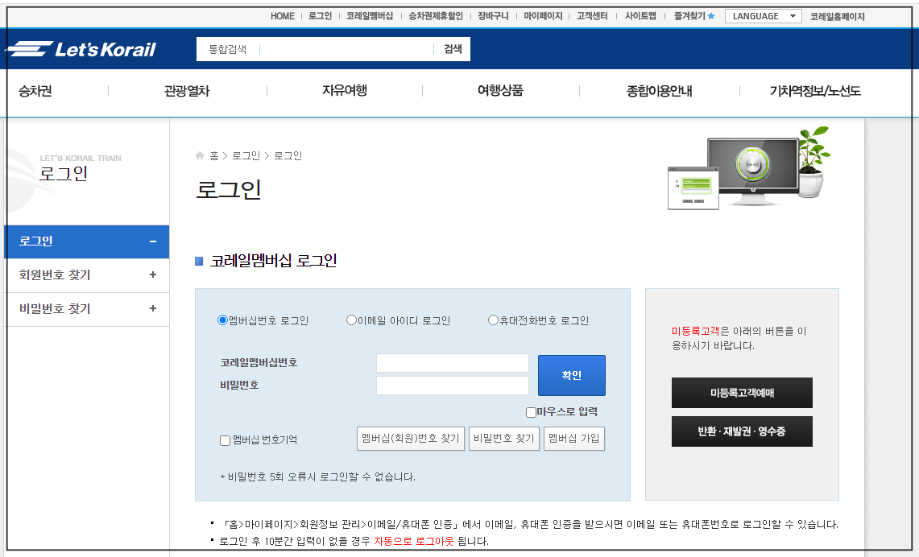This screenshot has width=919, height=557.
Task: Select 멤버십번호 로그인 radio button
Action: click(x=223, y=320)
